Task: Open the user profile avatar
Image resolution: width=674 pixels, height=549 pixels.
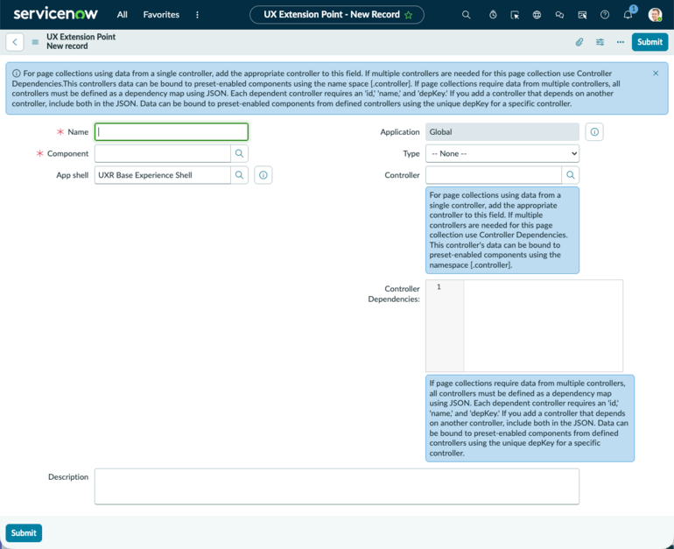Action: click(x=655, y=15)
